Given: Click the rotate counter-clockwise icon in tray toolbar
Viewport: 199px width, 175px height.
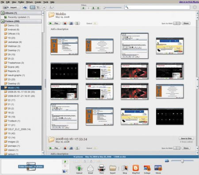Looking at the screenshot, I should coord(85,161).
